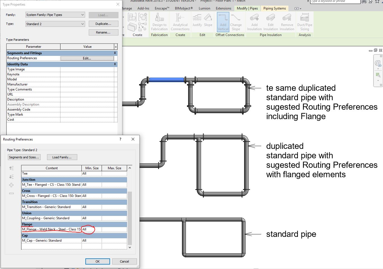Select the Add Vertical tool
This screenshot has height=269, width=383.
point(223,22)
